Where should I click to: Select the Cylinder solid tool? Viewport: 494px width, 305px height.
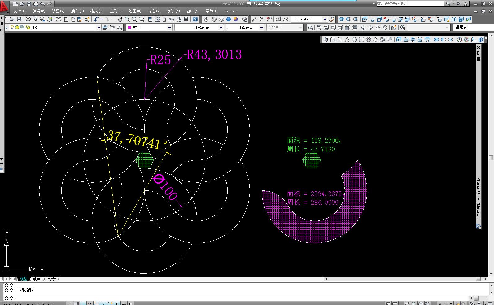pos(361,40)
